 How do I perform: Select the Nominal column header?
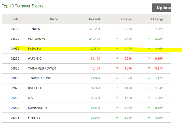pyautogui.click(x=94, y=19)
